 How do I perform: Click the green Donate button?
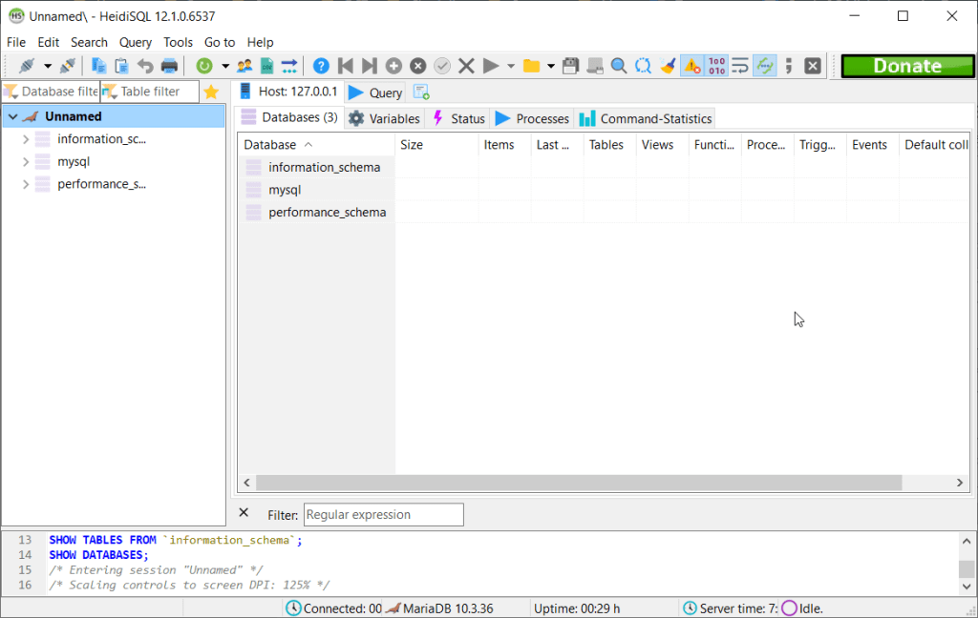(x=906, y=66)
